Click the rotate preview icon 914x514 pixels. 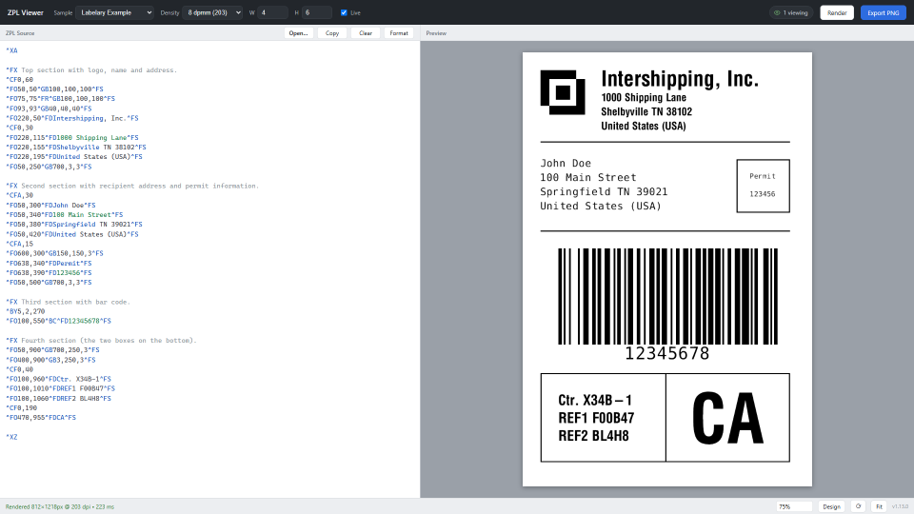coord(858,506)
